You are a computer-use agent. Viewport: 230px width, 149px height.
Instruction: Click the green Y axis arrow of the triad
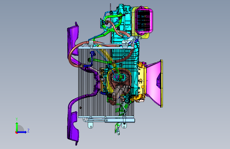click(17, 127)
